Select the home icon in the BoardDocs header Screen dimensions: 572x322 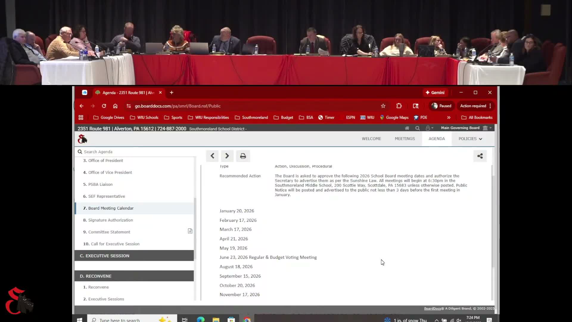click(x=407, y=128)
